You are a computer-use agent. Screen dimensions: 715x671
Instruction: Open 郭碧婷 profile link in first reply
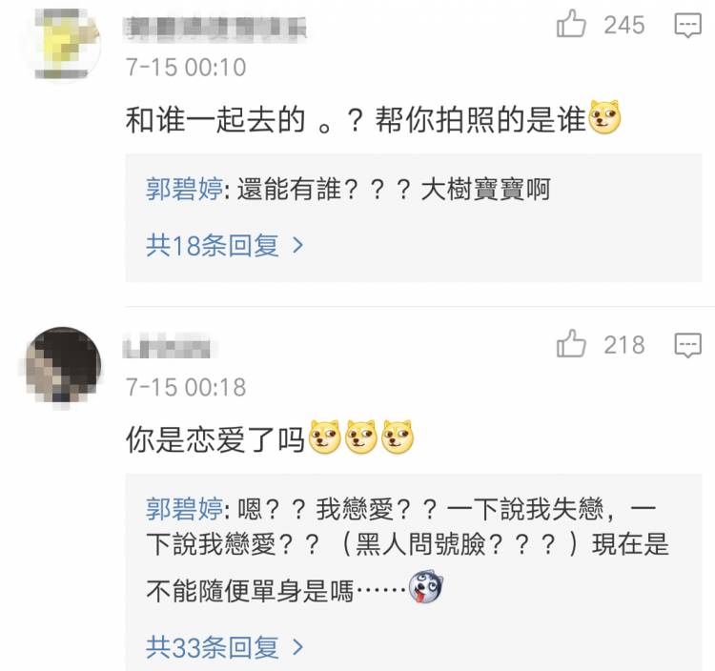click(x=184, y=189)
